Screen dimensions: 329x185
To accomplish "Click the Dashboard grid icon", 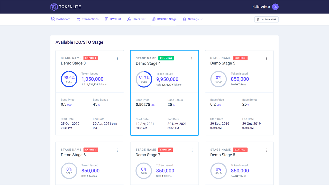I will (x=52, y=19).
